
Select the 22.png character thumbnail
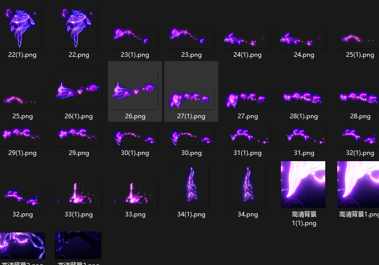click(x=77, y=25)
